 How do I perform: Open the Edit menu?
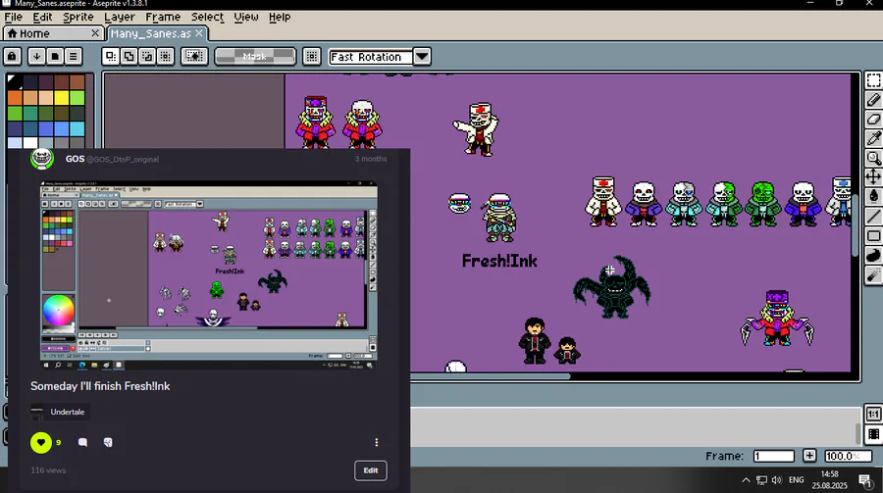tap(42, 17)
